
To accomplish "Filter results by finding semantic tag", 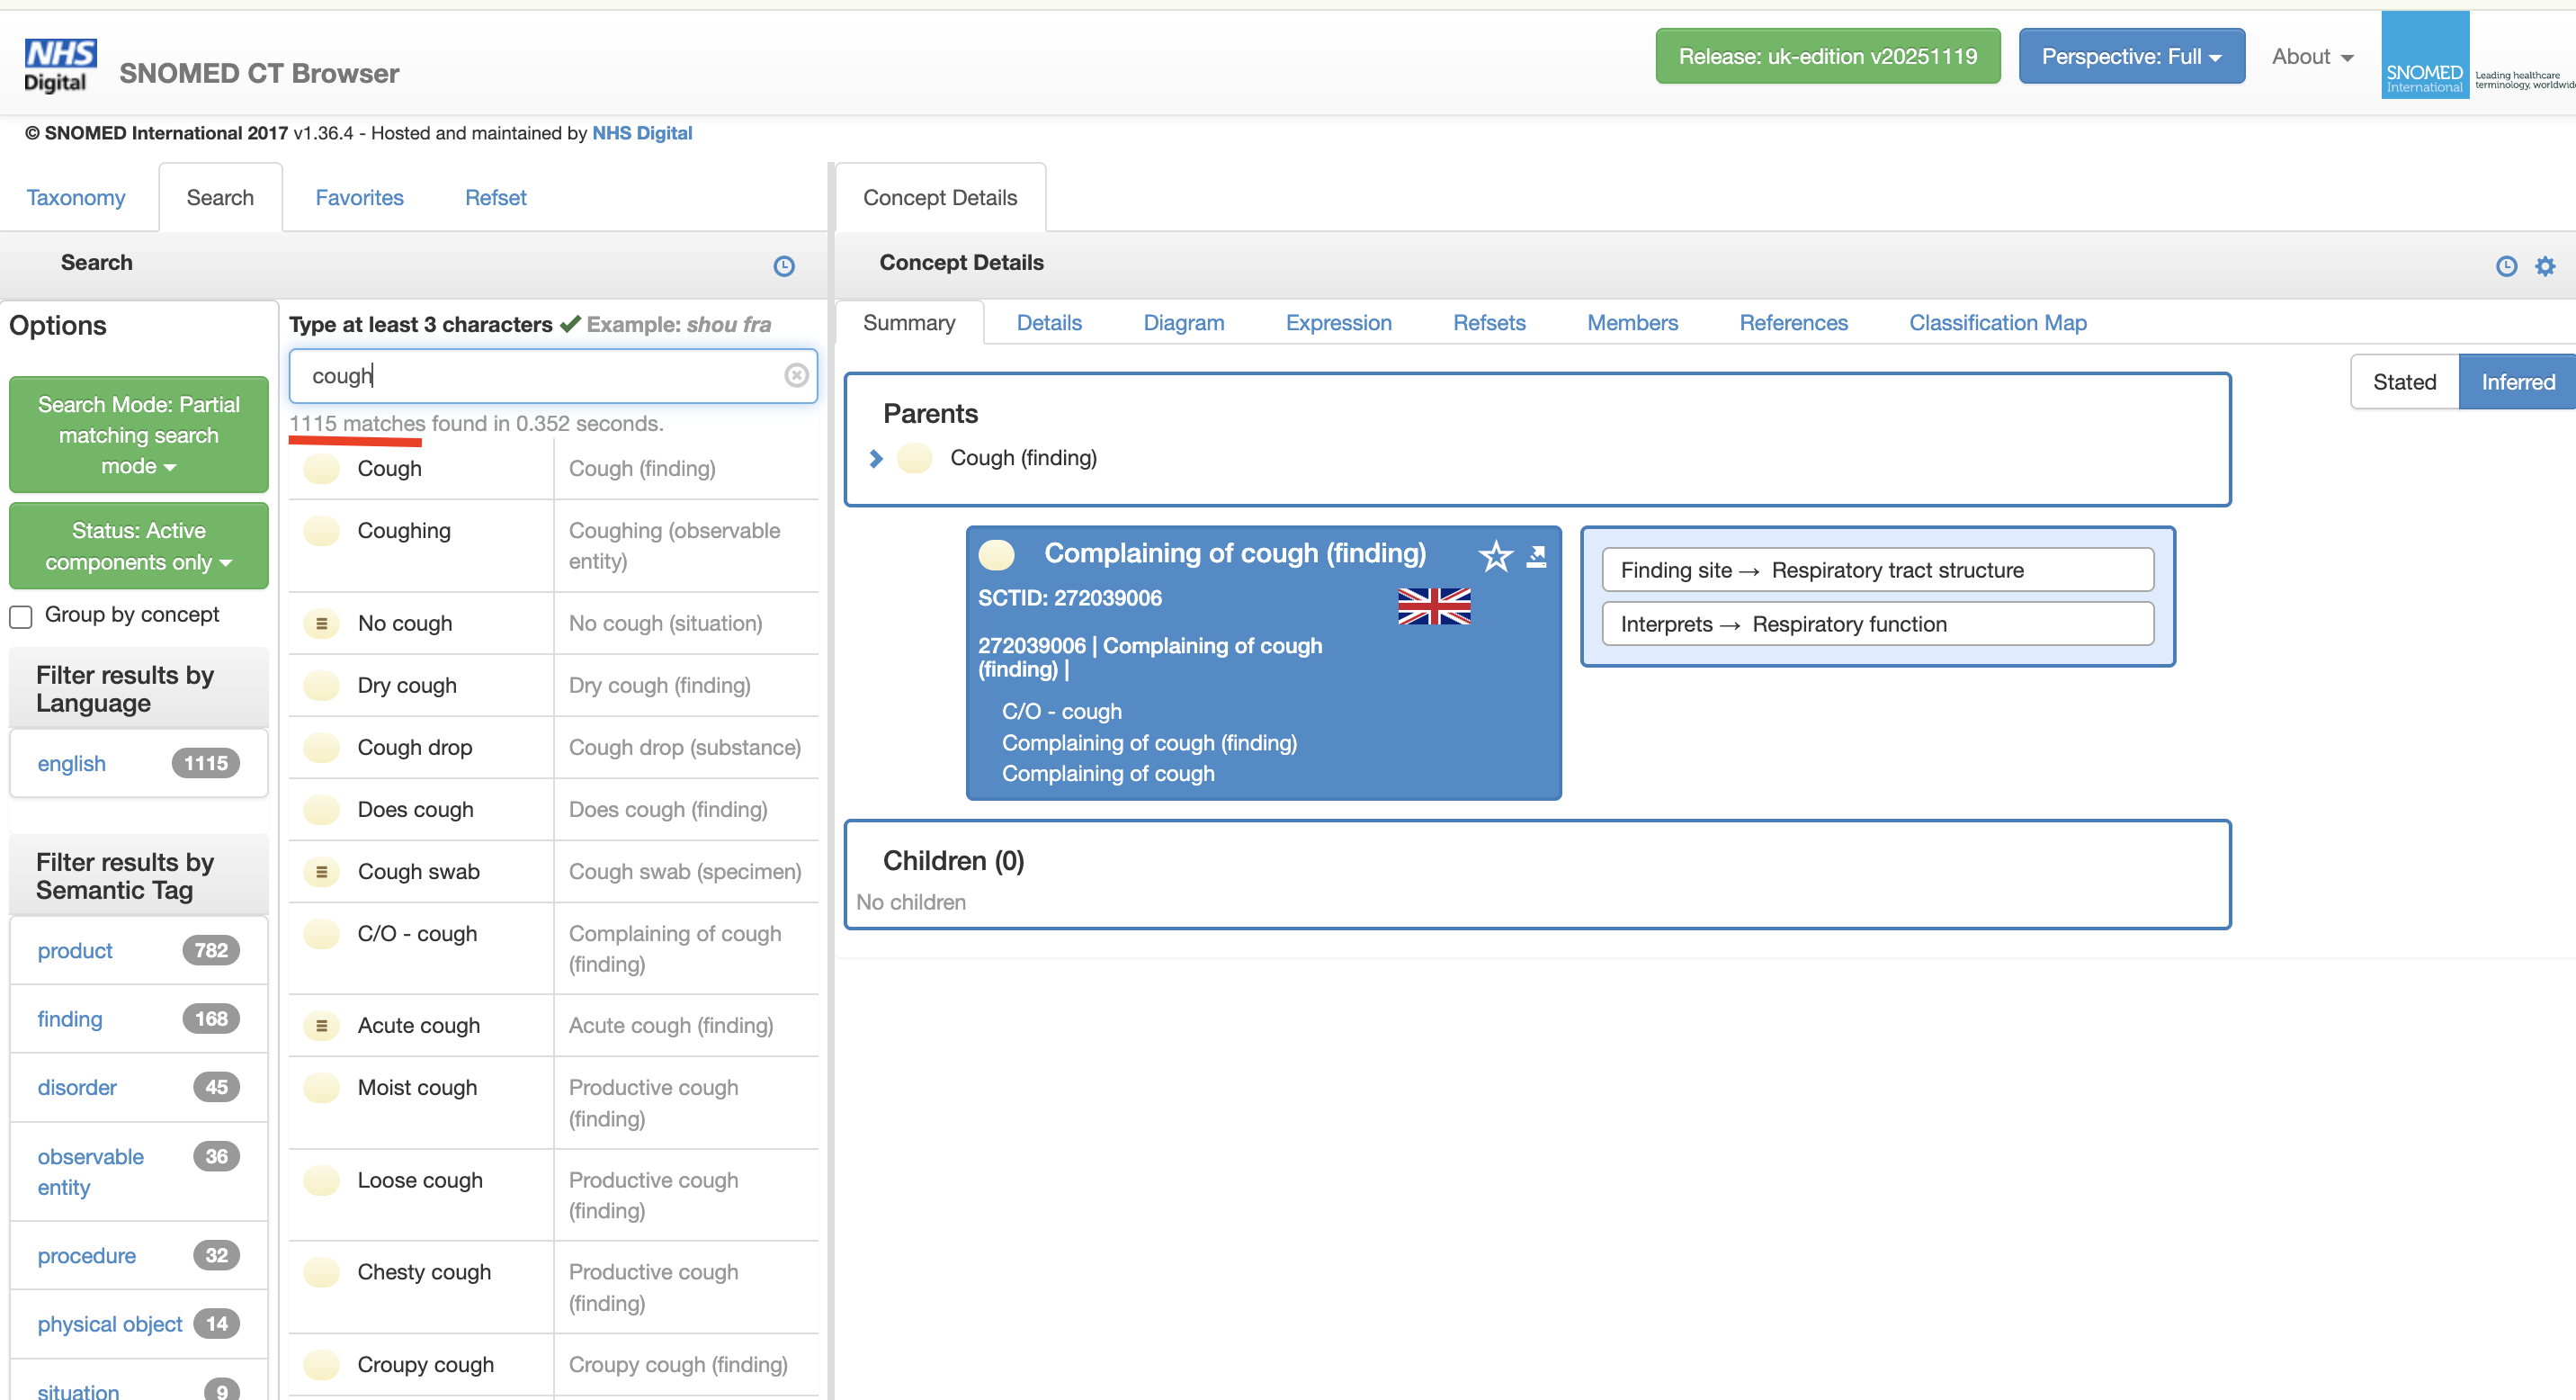I will (70, 1019).
